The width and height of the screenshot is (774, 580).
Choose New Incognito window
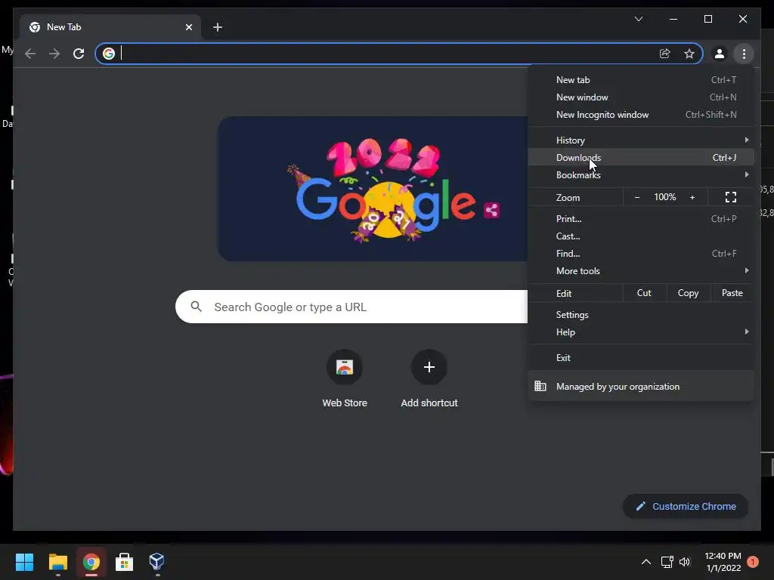641,115
